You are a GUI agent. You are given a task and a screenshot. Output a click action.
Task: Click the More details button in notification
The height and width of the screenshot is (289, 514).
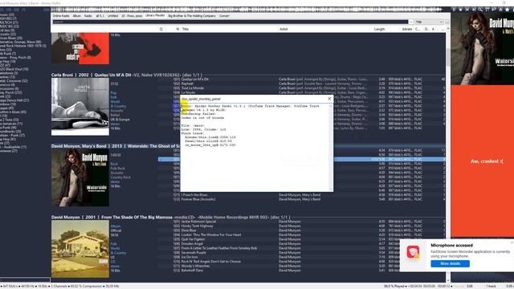450,264
